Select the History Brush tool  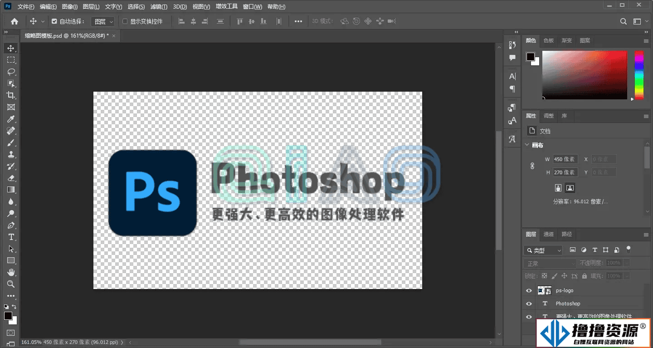coord(11,166)
